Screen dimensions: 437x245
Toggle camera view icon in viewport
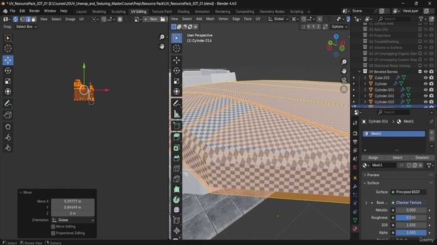[x=344, y=80]
